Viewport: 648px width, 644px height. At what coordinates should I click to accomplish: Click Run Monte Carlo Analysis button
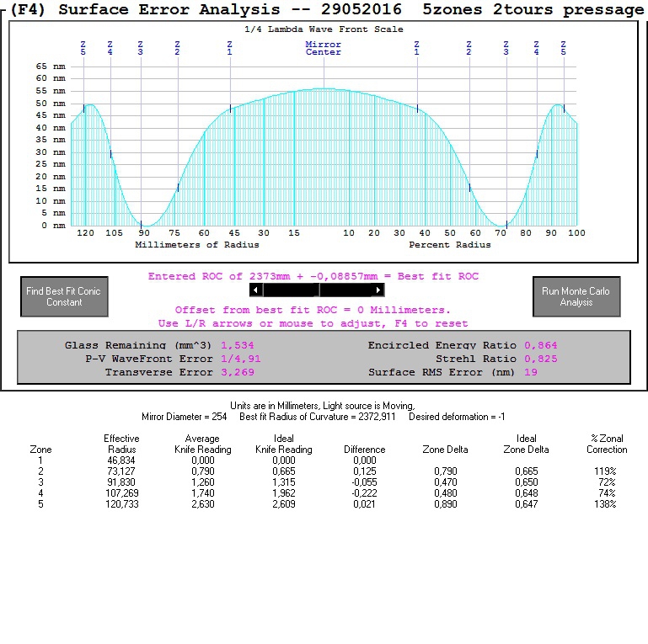tap(576, 296)
